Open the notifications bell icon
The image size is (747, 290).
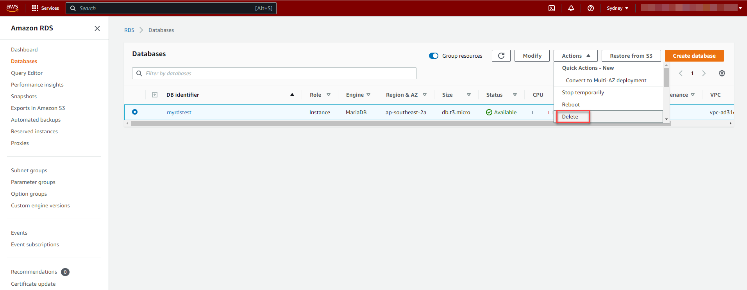[x=571, y=8]
